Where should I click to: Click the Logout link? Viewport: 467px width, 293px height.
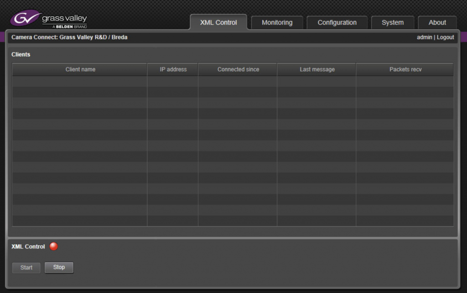coord(446,37)
